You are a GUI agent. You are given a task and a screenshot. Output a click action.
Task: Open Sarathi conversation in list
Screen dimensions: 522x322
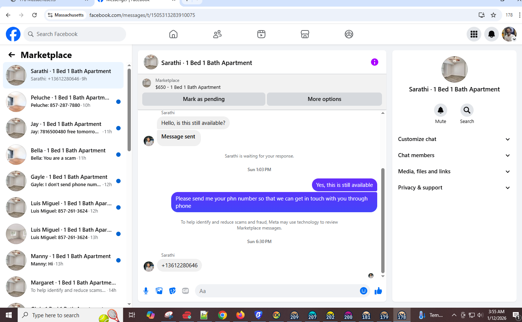click(63, 75)
